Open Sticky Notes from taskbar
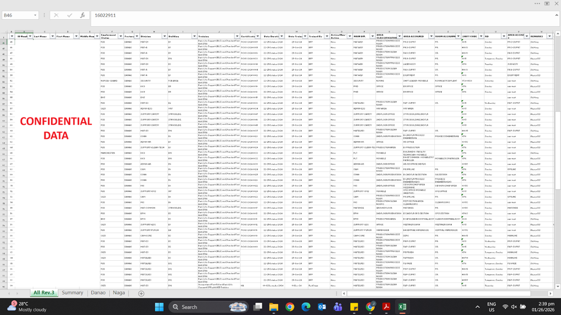 coord(354,307)
